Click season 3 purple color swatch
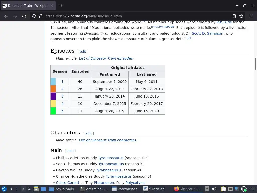This screenshot has width=257, height=193. tap(53, 96)
